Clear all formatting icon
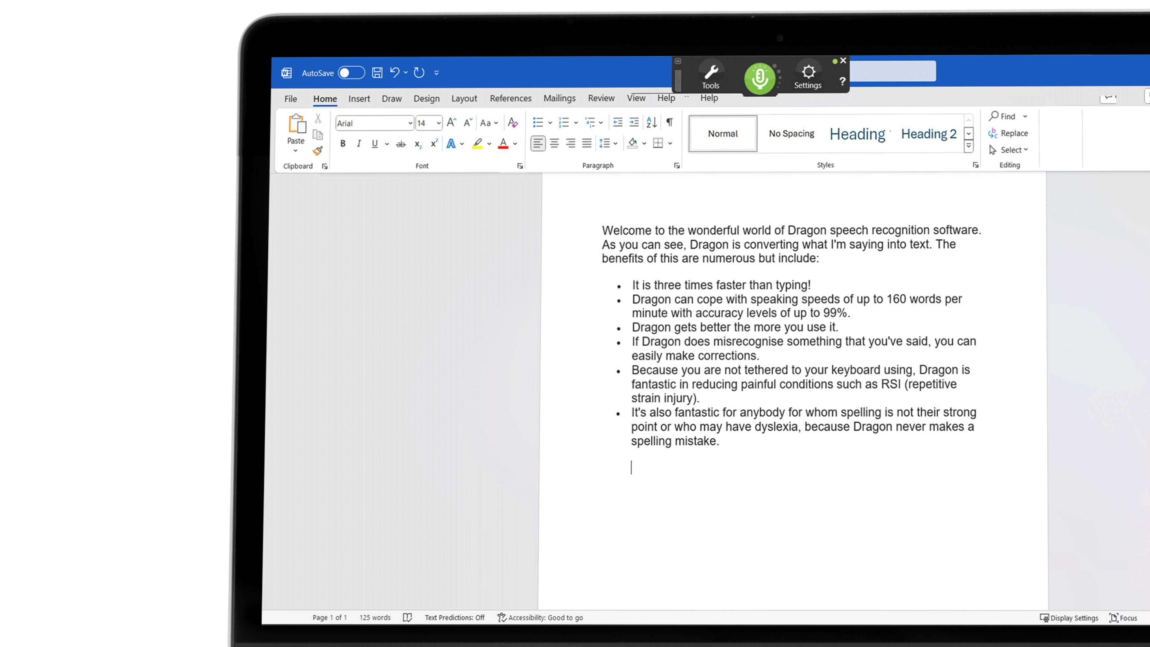The image size is (1150, 647). 512,122
